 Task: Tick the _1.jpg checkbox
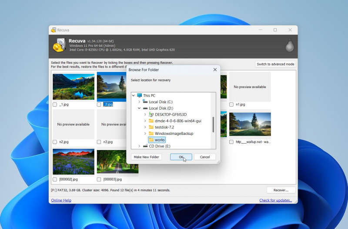tap(55, 105)
